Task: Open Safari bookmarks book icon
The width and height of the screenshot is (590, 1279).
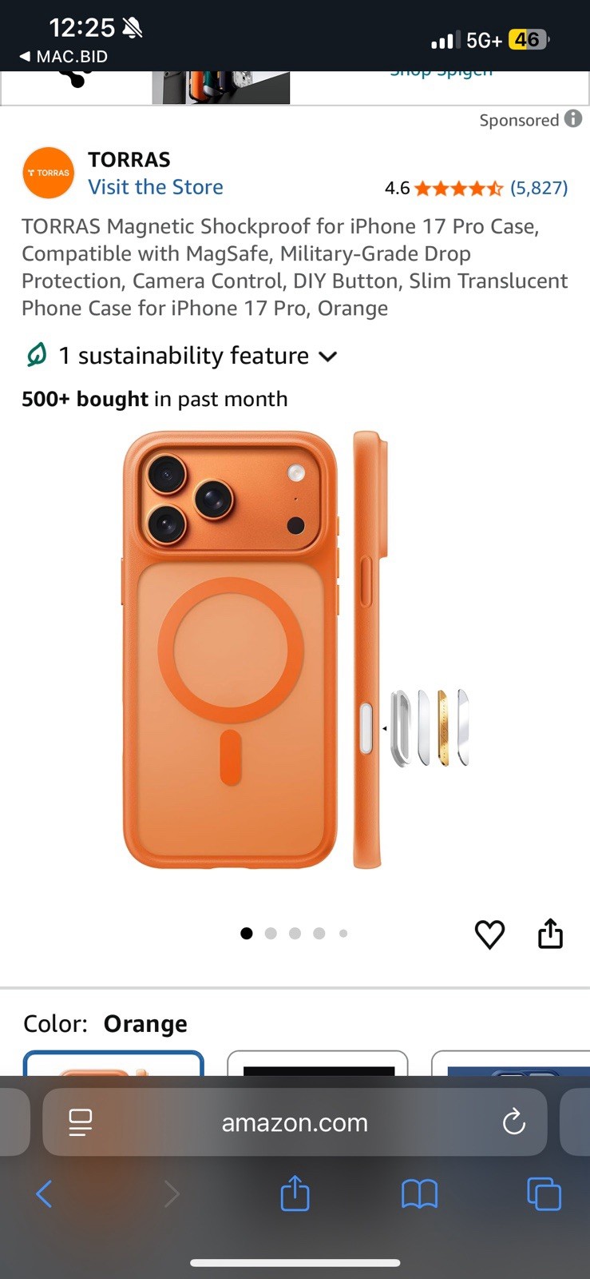Action: pyautogui.click(x=419, y=1194)
